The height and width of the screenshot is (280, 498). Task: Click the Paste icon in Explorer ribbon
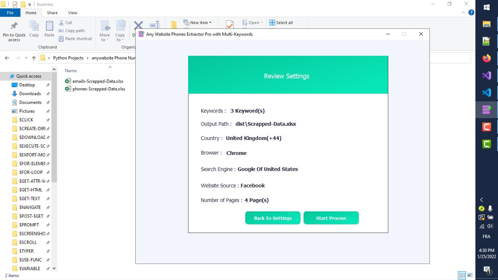[x=49, y=29]
